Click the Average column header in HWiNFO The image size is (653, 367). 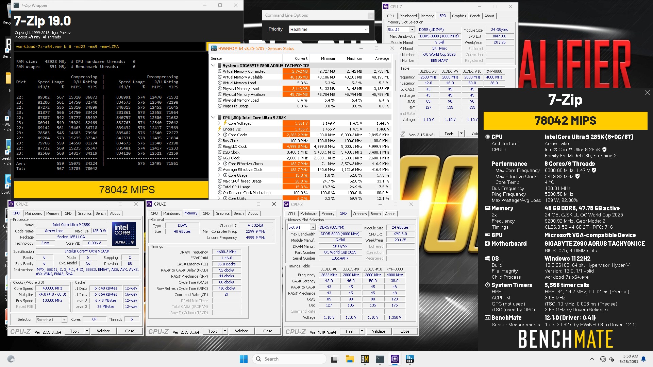pos(382,58)
